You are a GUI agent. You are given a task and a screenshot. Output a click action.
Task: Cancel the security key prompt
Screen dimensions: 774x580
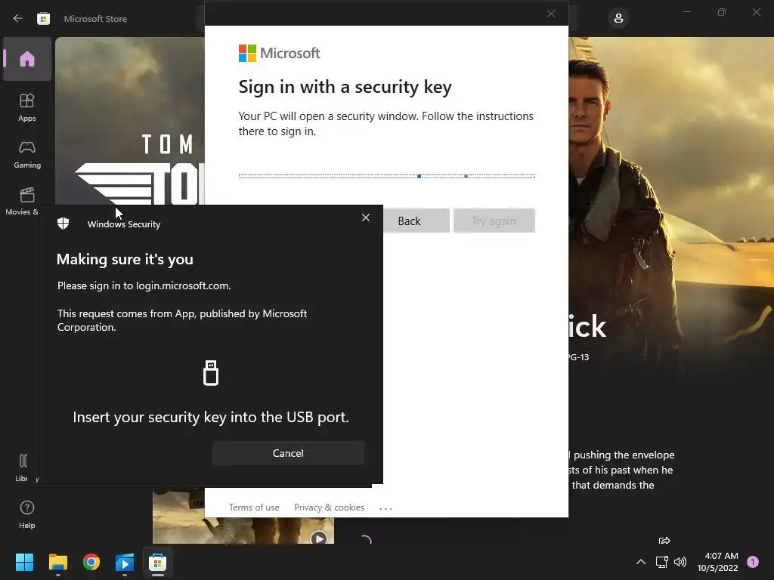pos(288,453)
